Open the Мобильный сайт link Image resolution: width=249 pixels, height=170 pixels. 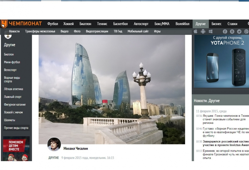click(x=138, y=31)
